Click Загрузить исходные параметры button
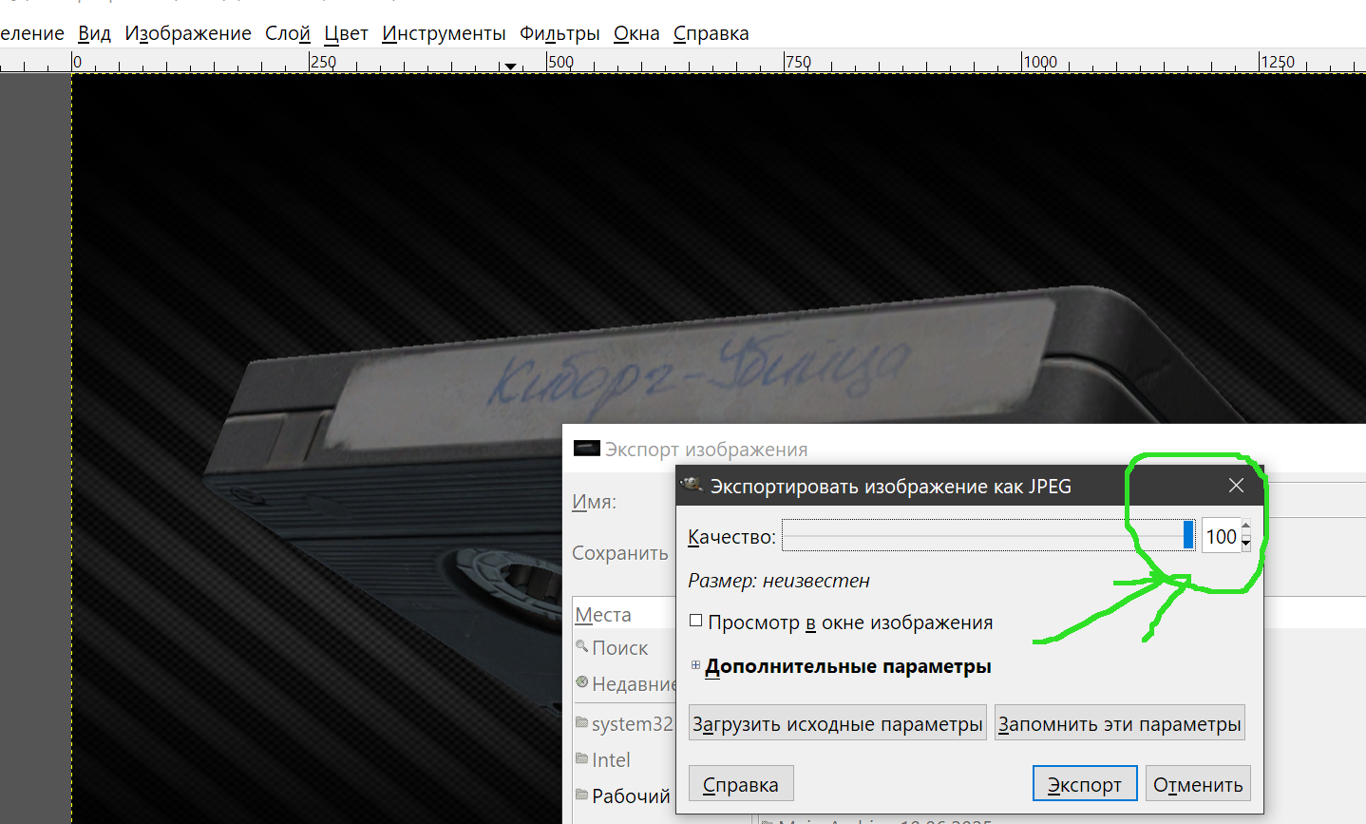Screen dimensions: 1366x824 pyautogui.click(x=837, y=723)
